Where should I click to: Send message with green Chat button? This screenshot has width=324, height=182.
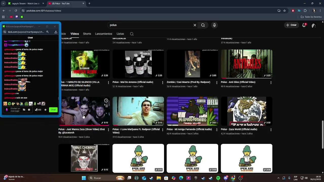click(x=53, y=110)
